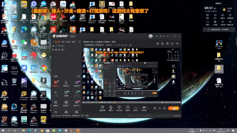Switch to the fourth scene tab

click(x=73, y=42)
